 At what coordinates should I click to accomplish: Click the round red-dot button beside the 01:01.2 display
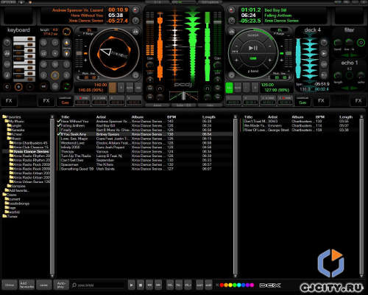point(231,10)
